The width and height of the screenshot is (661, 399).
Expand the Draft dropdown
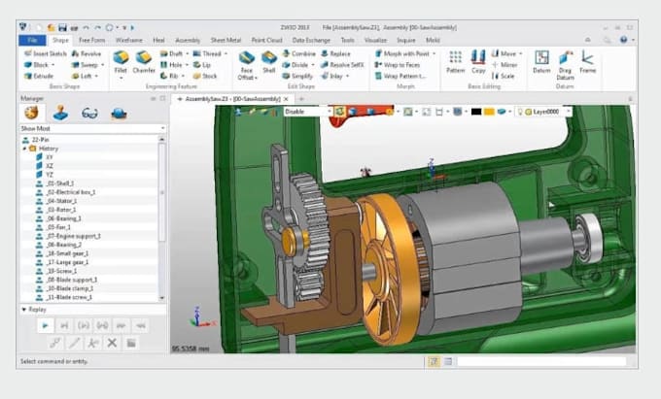[188, 53]
